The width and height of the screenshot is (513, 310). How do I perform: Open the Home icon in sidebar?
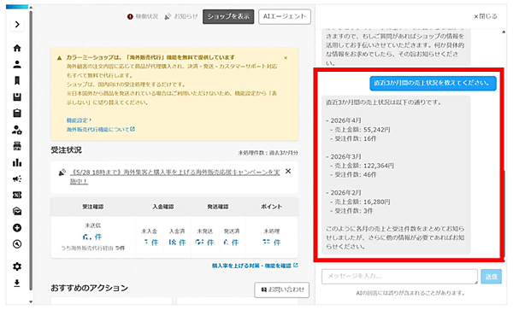(17, 48)
